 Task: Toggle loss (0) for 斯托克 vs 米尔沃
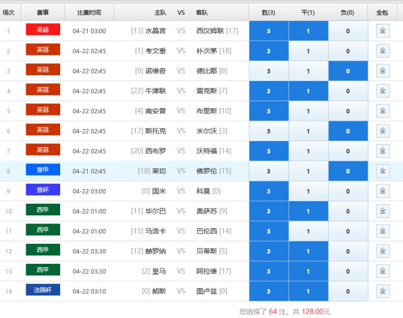click(x=348, y=131)
